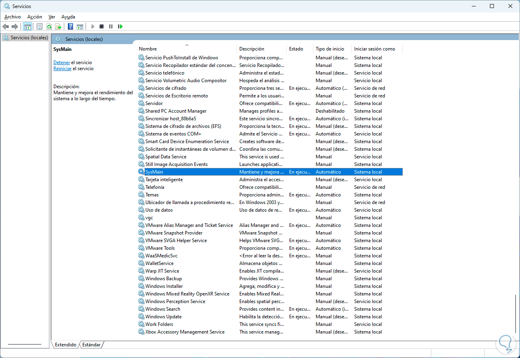Open Help using the blue question-mark icon
520x358 pixels.
[70, 26]
